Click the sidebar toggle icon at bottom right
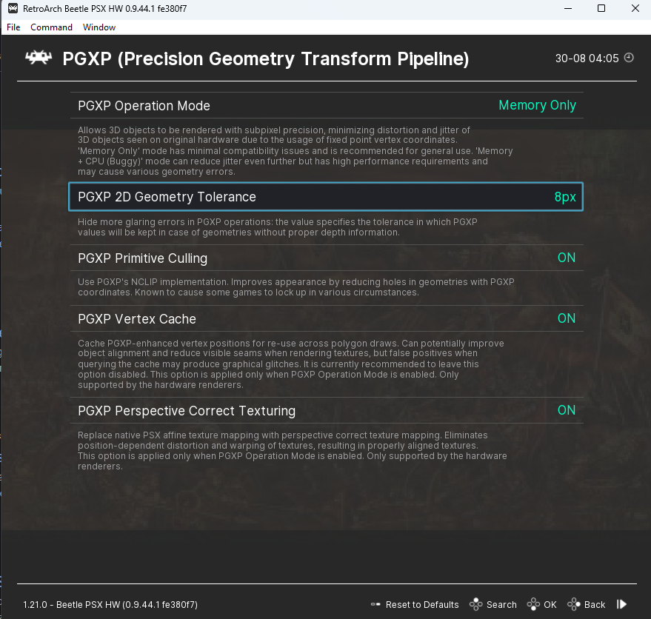 pyautogui.click(x=621, y=604)
